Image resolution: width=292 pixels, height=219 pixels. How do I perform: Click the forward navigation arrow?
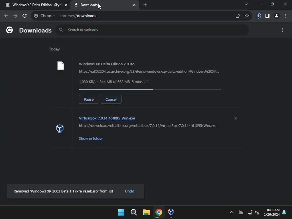tap(15, 16)
